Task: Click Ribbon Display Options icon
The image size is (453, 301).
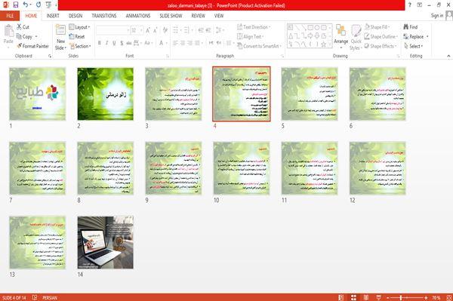Action: pos(420,5)
